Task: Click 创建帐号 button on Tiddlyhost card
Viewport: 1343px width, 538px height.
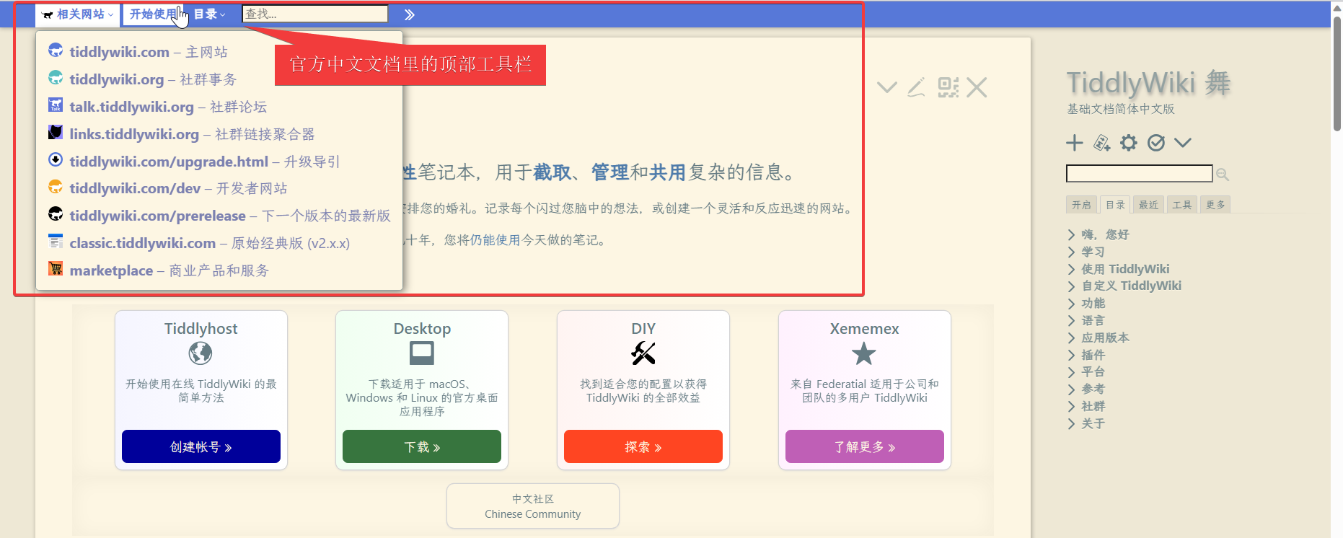Action: [201, 446]
